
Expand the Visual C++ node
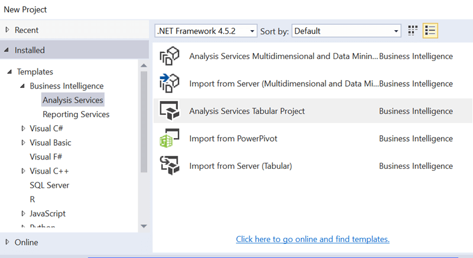tap(23, 171)
